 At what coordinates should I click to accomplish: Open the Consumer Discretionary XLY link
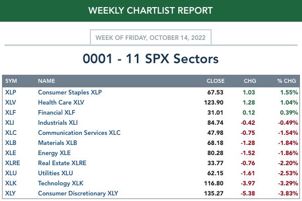(x=78, y=193)
